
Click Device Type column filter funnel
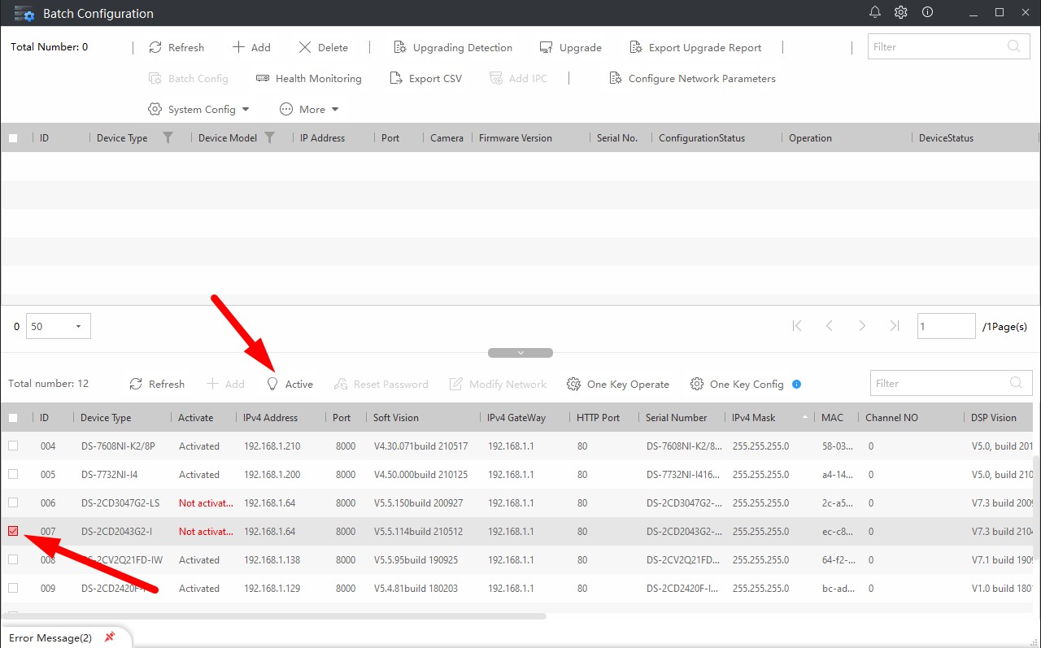coord(168,137)
